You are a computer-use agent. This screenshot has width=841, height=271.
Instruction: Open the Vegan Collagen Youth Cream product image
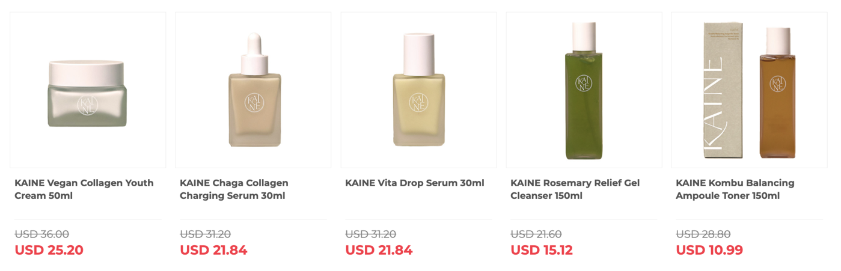[x=88, y=90]
